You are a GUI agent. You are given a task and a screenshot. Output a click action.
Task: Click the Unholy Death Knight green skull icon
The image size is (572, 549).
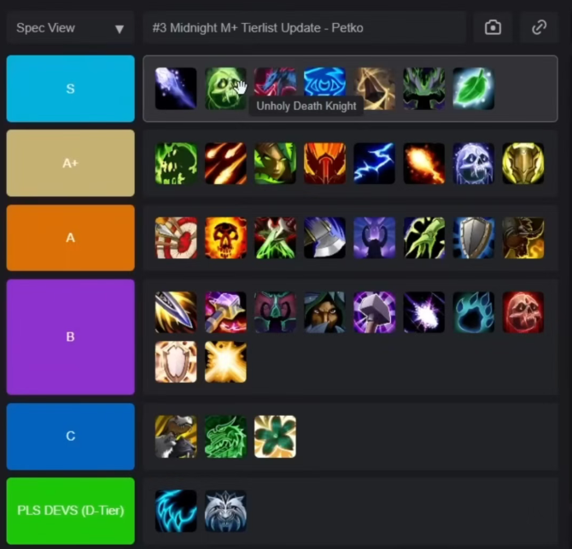[225, 89]
